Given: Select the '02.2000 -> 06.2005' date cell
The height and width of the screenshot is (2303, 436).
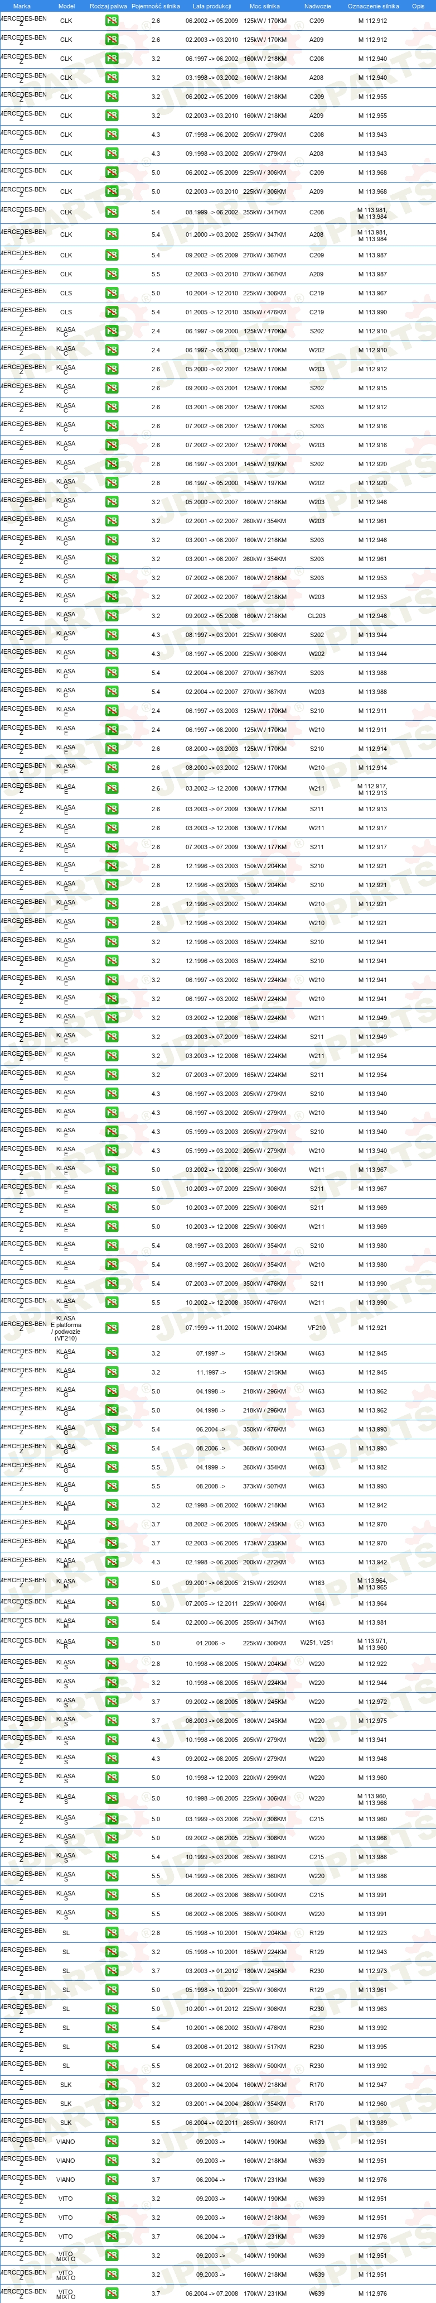Looking at the screenshot, I should click(212, 1622).
